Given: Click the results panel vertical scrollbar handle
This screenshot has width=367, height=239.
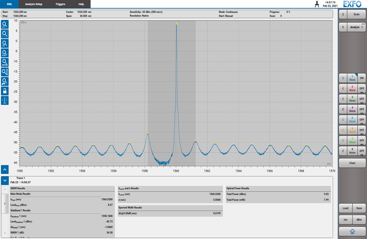Looking at the screenshot, I should point(5,203).
